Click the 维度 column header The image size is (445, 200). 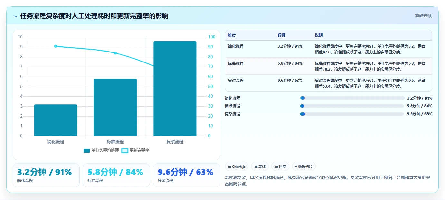point(232,35)
